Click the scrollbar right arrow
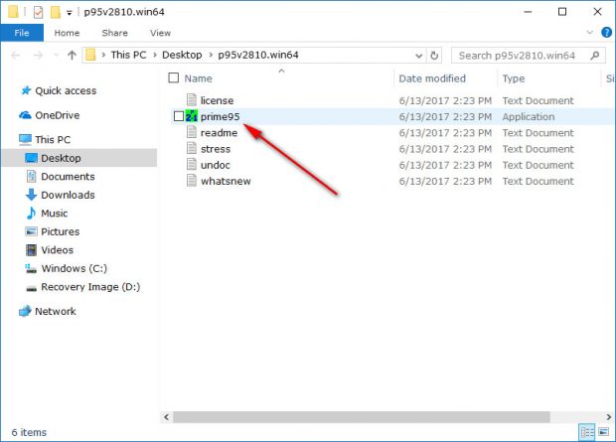 [608, 417]
